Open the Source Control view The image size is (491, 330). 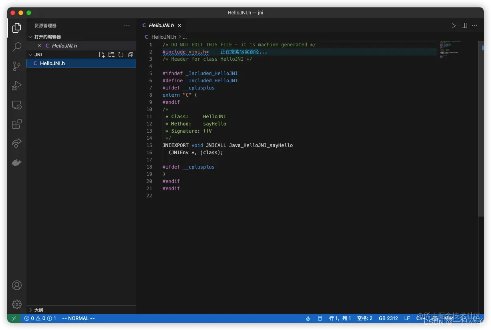point(17,66)
